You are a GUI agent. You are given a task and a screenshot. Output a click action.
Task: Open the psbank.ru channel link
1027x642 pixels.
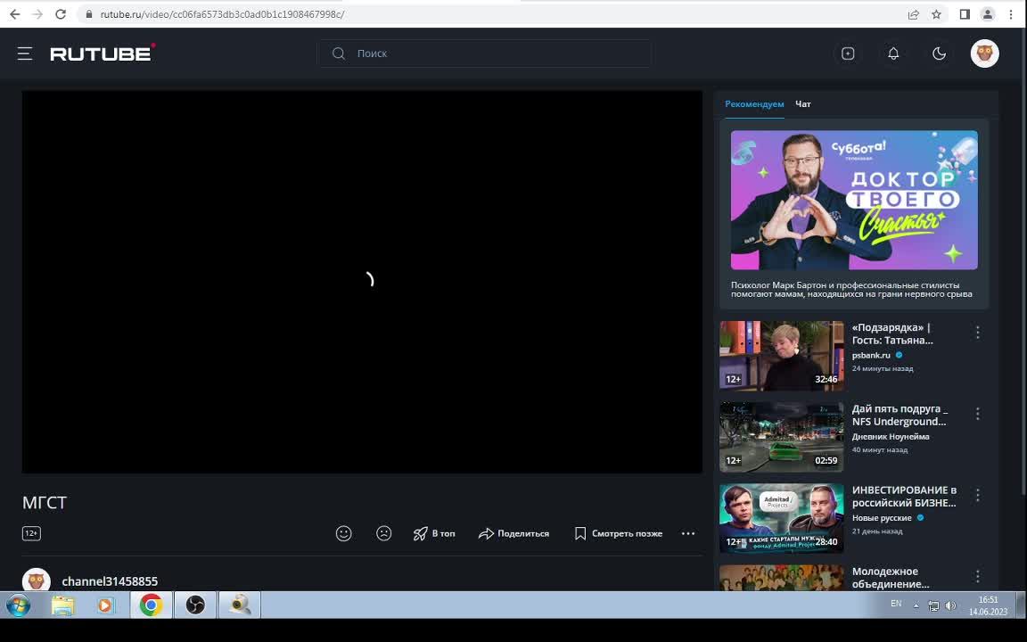pos(870,355)
